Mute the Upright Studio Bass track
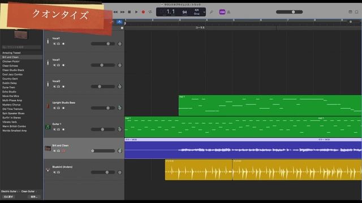Viewport: 362px width, 203px height. point(54,108)
